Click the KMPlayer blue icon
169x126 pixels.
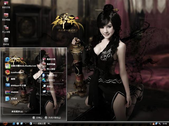point(7,85)
